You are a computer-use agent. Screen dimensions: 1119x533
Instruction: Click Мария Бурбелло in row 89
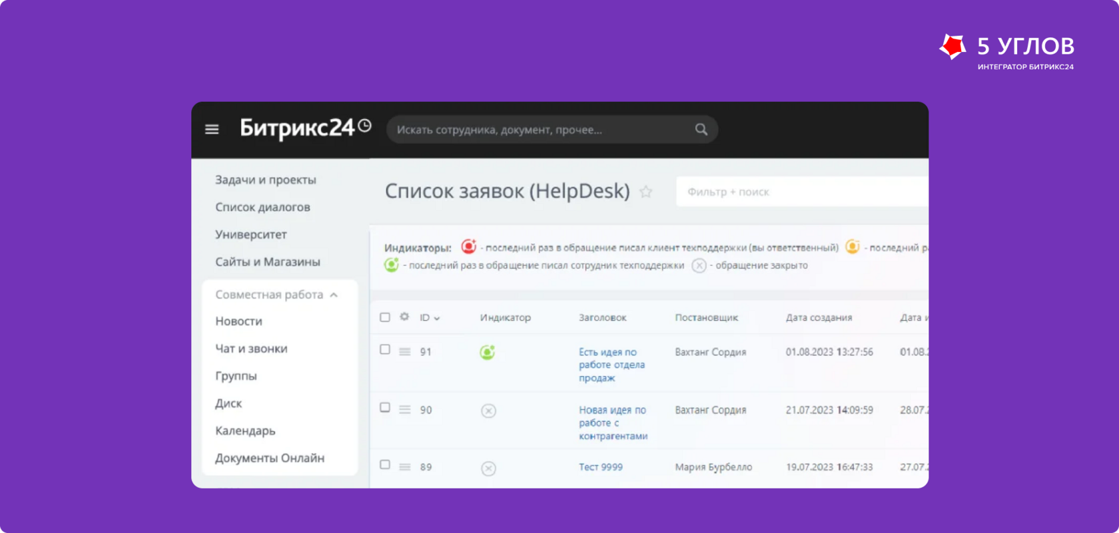click(x=713, y=467)
